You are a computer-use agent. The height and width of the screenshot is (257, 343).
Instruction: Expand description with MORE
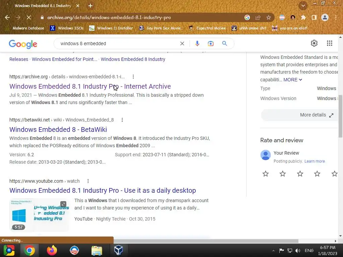293,80
